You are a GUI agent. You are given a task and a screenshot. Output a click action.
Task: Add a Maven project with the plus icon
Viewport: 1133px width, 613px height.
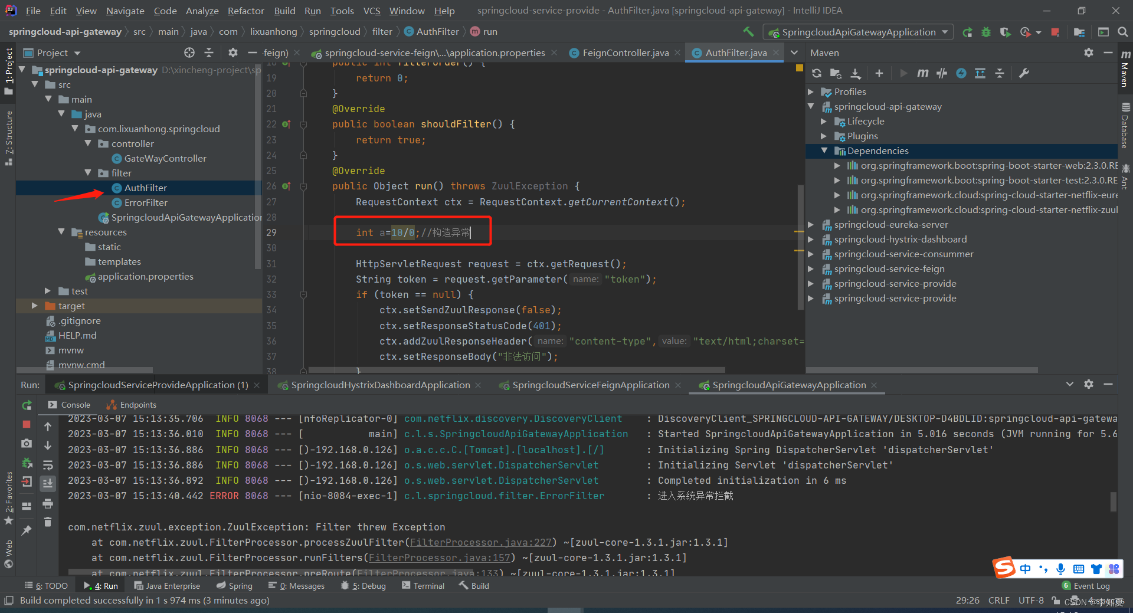click(x=879, y=73)
